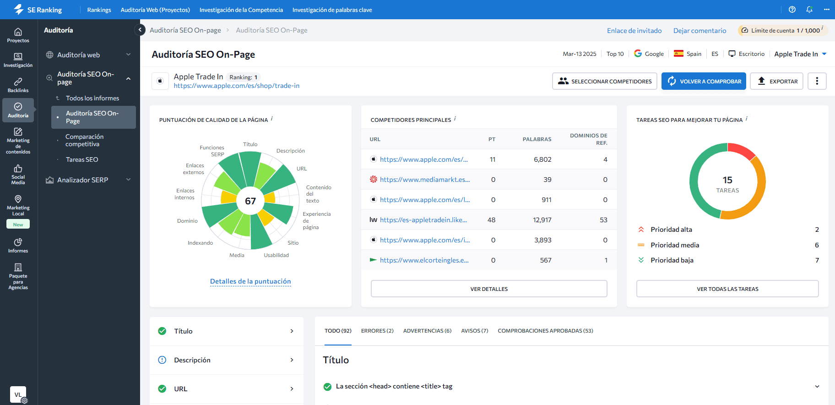Click the green check icon beside Título

[162, 331]
